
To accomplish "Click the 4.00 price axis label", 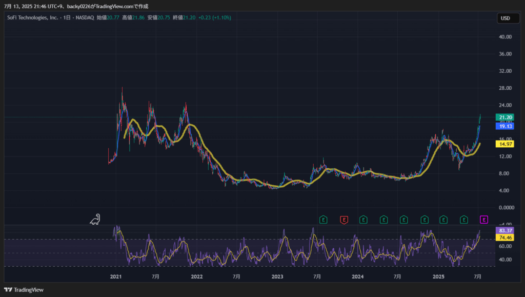I will coord(504,190).
